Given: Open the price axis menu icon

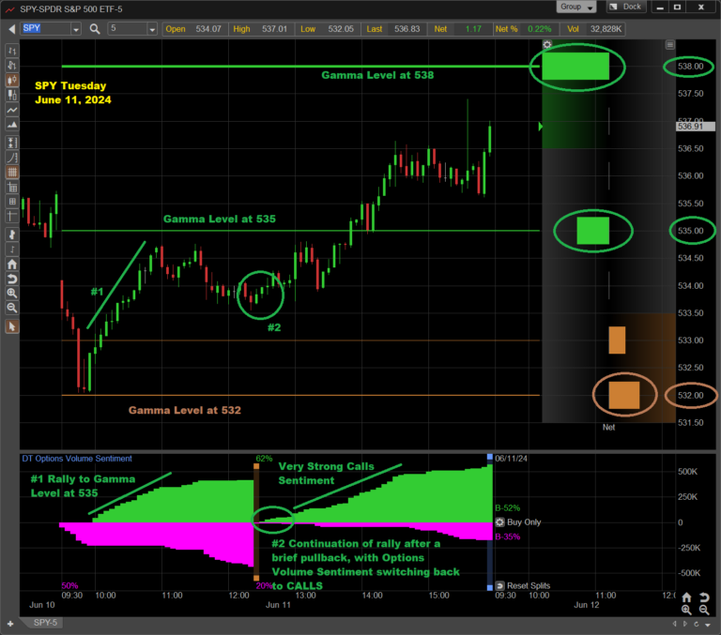Looking at the screenshot, I should (x=669, y=44).
